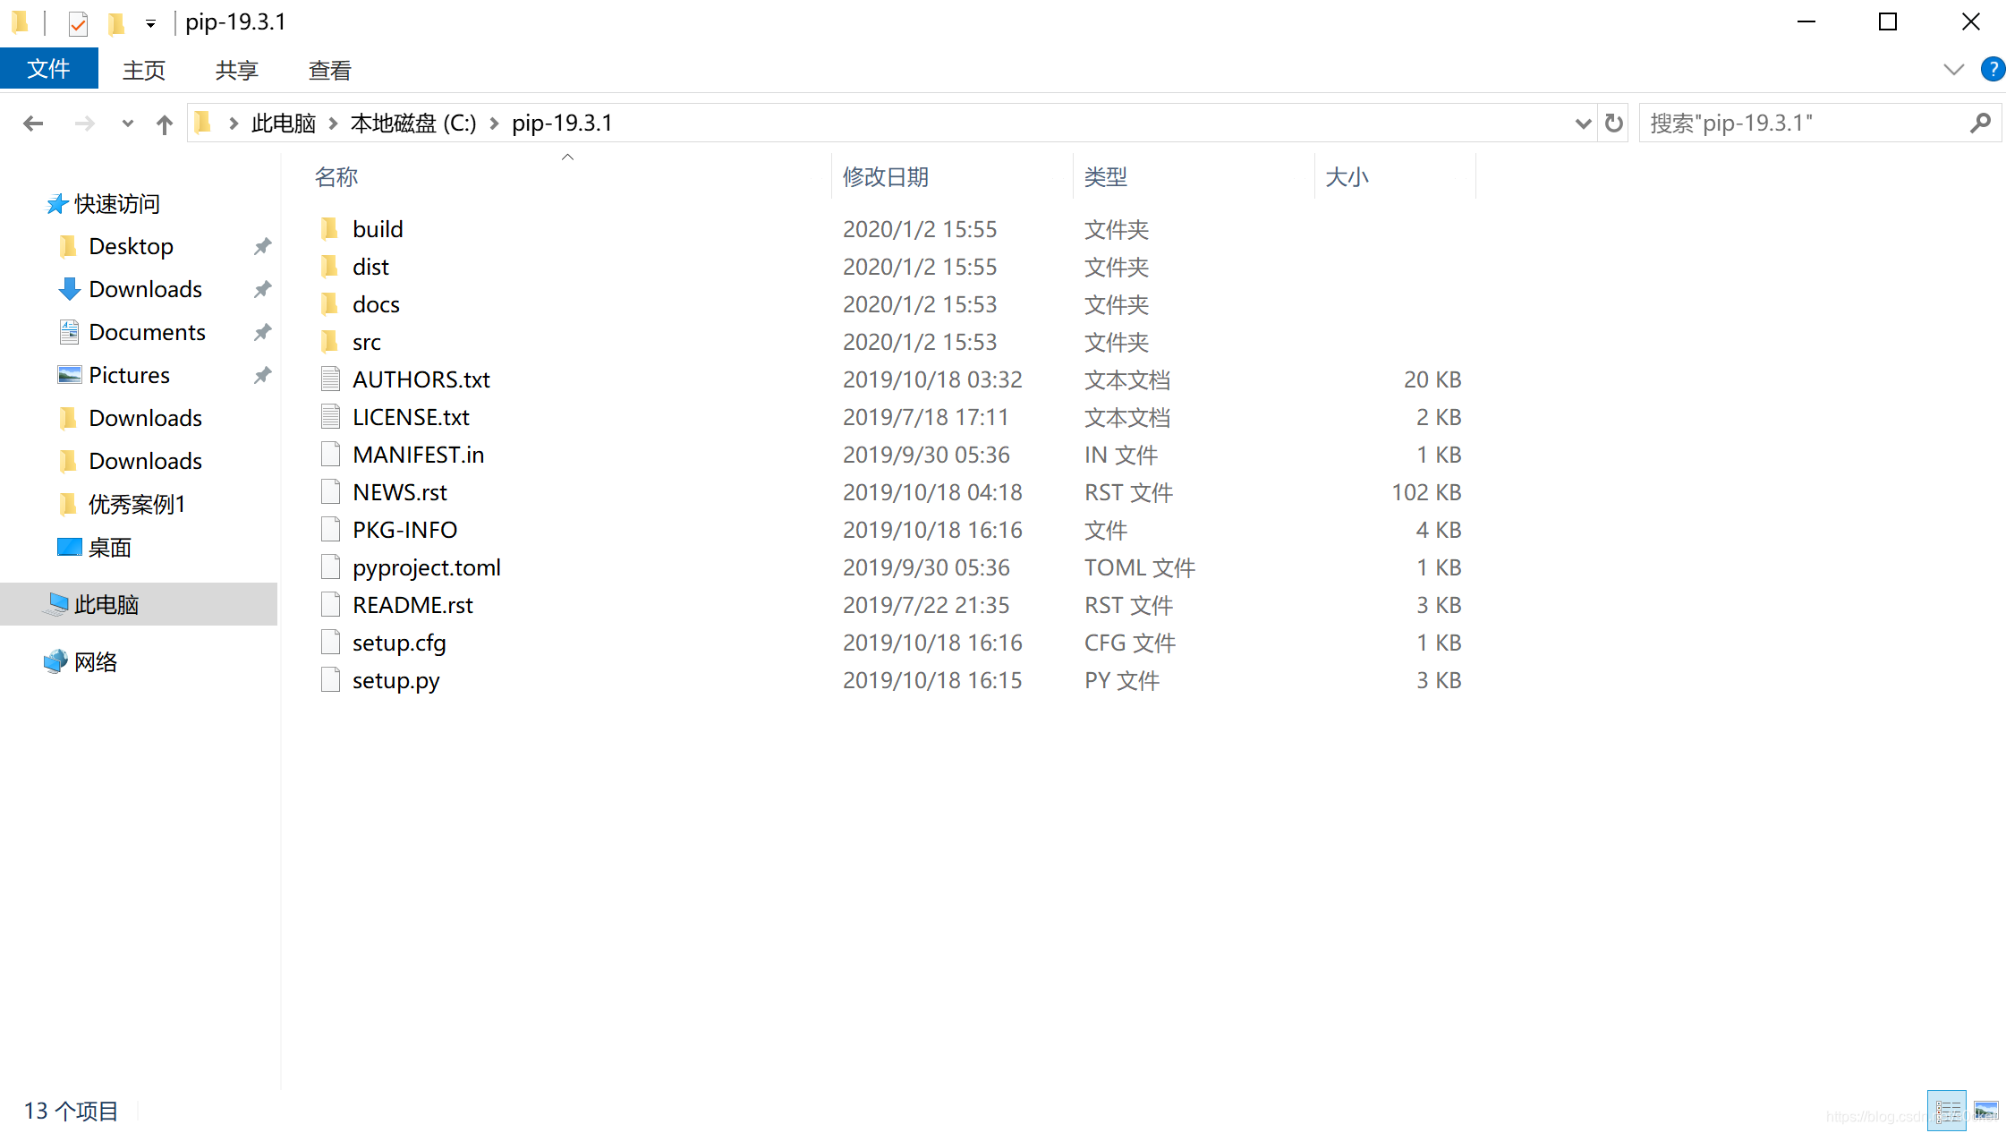The image size is (2006, 1133).
Task: Open the 文件 ribbon tab
Action: tap(48, 69)
